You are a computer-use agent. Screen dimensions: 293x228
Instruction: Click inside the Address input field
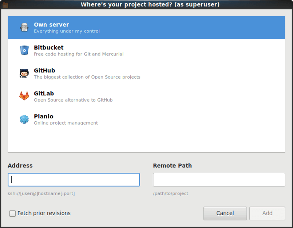point(73,179)
